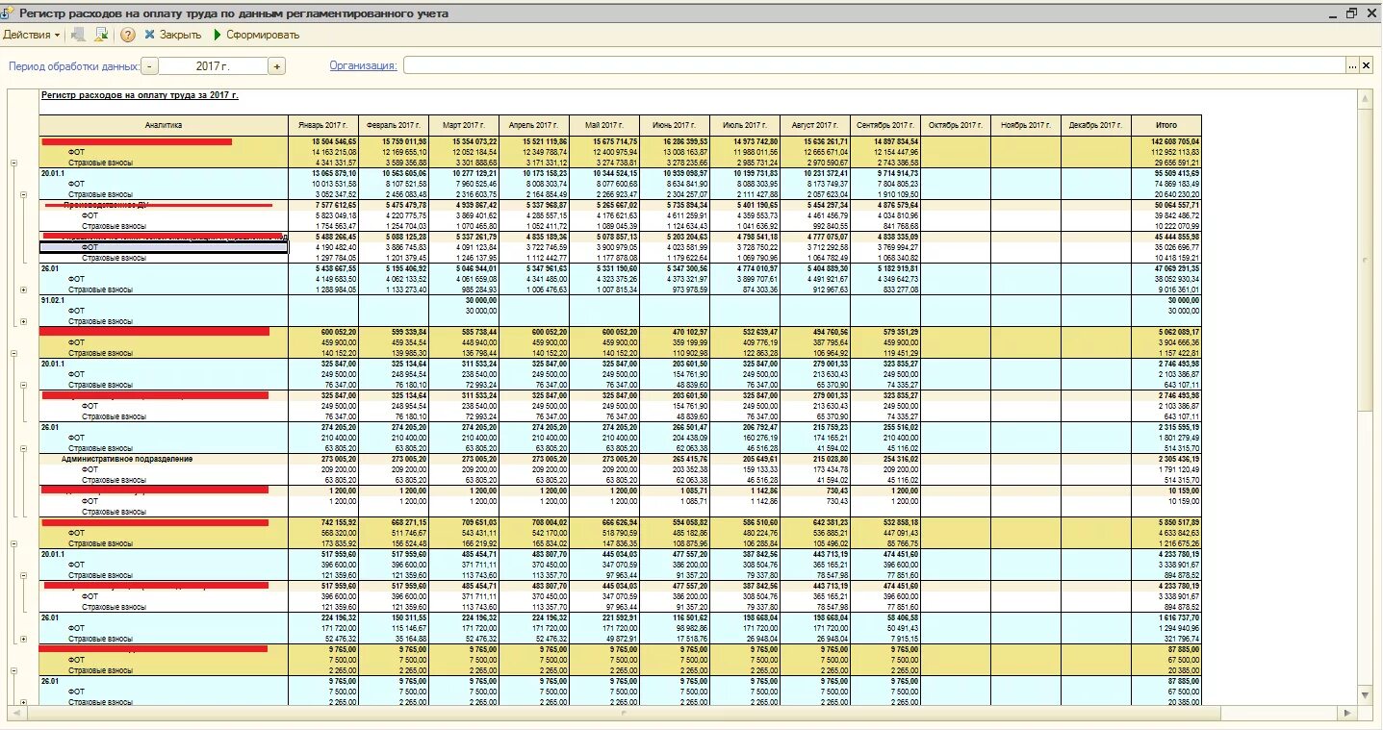
Task: Click the Организация link label
Action: pyautogui.click(x=363, y=66)
